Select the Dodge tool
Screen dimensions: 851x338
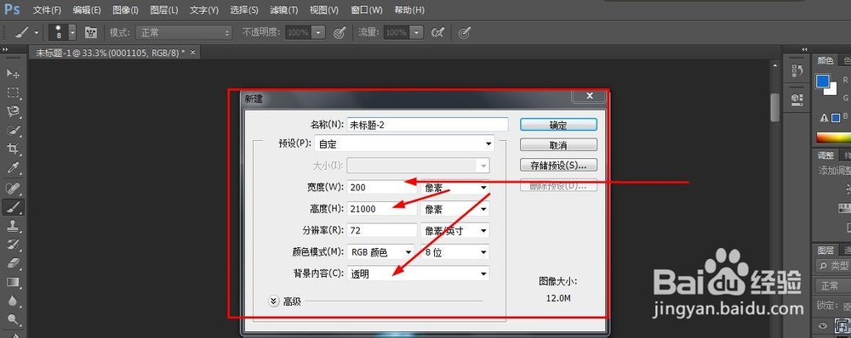pyautogui.click(x=13, y=319)
